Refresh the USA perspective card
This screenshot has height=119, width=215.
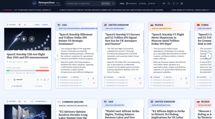[94, 83]
